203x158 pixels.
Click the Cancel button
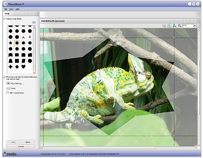coord(21,146)
